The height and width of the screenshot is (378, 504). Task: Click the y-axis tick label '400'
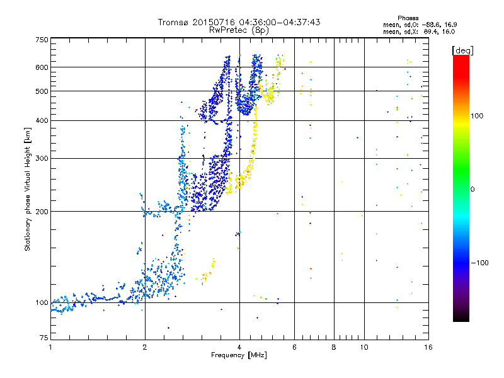tap(42, 121)
